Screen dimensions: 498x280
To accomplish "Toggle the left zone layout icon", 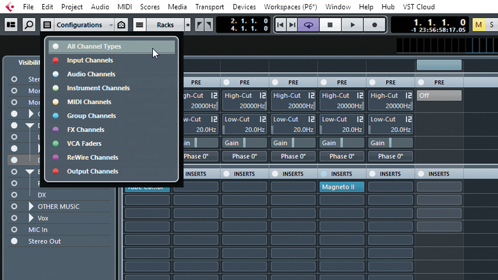I will [12, 25].
